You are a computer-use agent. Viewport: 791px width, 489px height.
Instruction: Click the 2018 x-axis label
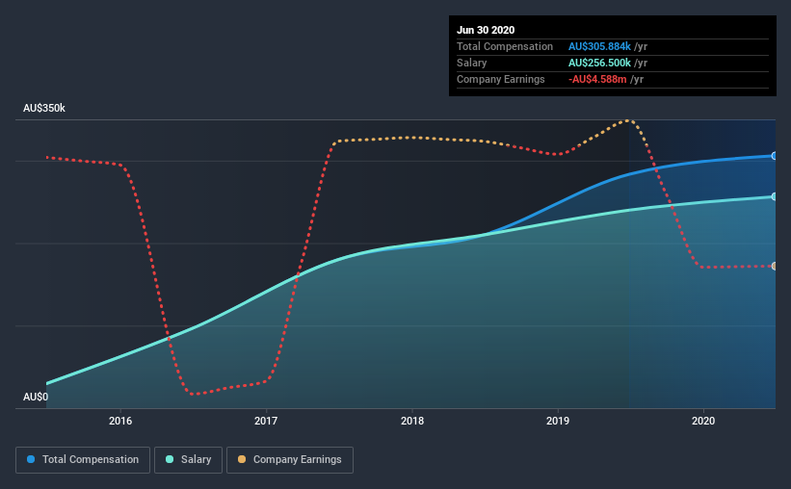click(412, 421)
